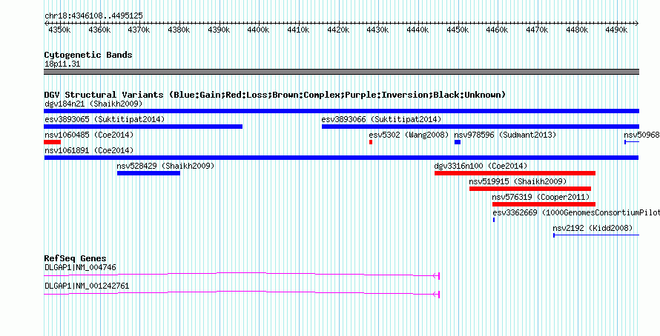Click the DLGAP1|NM_001242761 text label
The height and width of the screenshot is (336, 660).
point(87,286)
